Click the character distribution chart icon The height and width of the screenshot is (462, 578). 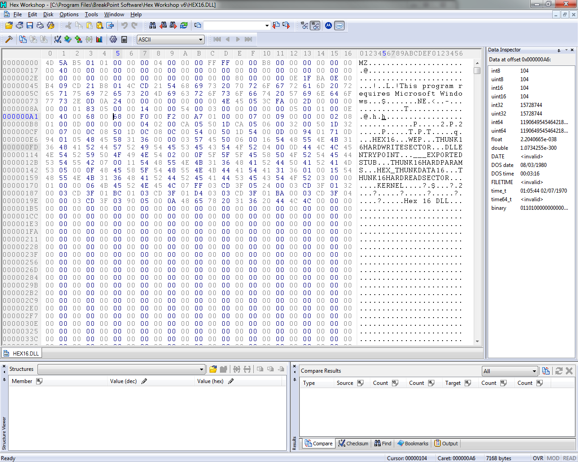99,39
